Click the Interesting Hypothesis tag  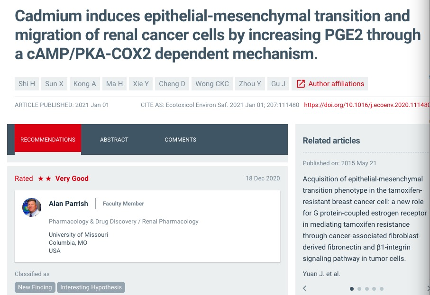pyautogui.click(x=91, y=287)
